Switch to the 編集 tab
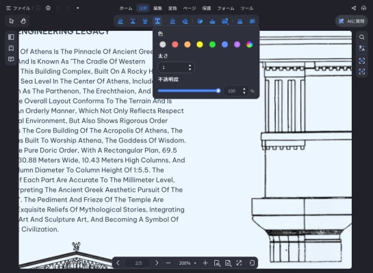The image size is (373, 273). pos(157,8)
